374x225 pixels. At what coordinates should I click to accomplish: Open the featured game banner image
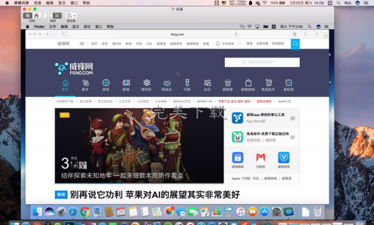(139, 146)
